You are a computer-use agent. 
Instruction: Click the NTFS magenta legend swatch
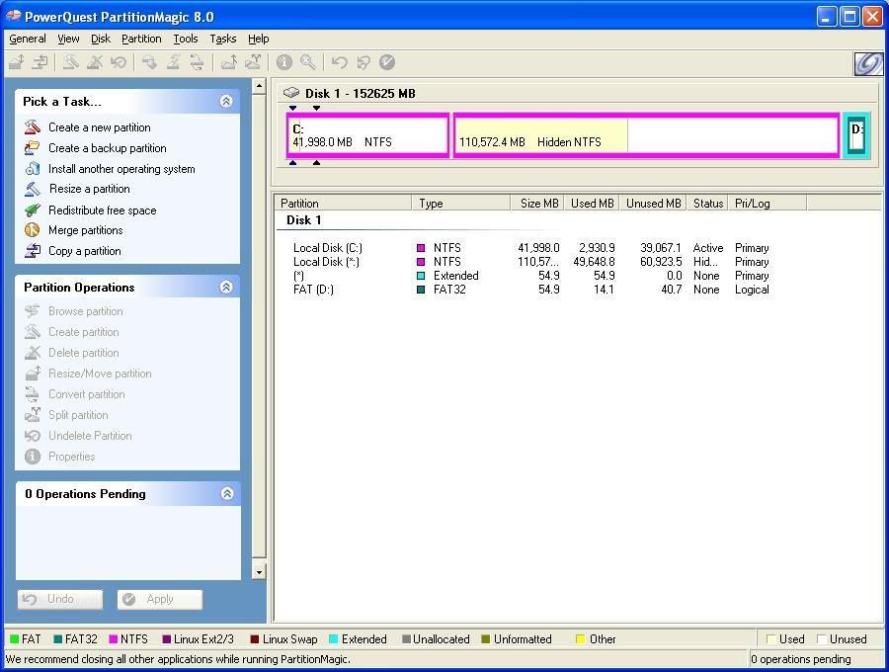click(x=114, y=639)
